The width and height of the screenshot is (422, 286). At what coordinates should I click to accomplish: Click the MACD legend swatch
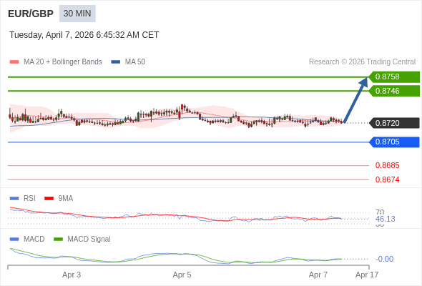[x=14, y=240]
